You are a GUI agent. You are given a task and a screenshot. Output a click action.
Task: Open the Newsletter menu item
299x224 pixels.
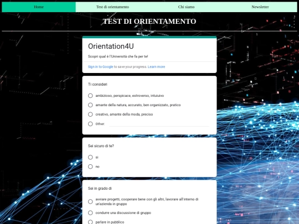[x=260, y=7]
